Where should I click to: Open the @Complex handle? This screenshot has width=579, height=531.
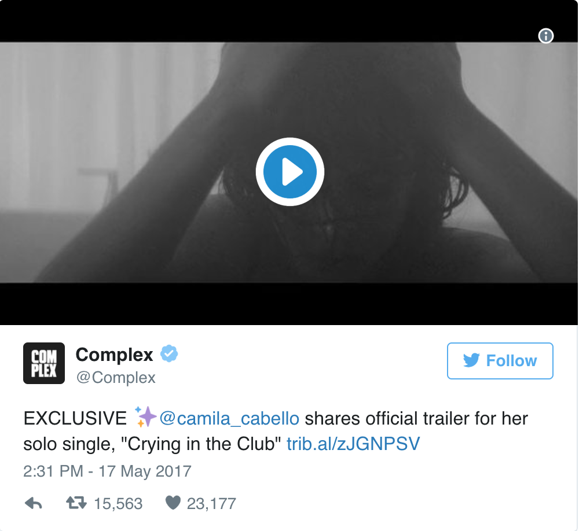coord(116,378)
